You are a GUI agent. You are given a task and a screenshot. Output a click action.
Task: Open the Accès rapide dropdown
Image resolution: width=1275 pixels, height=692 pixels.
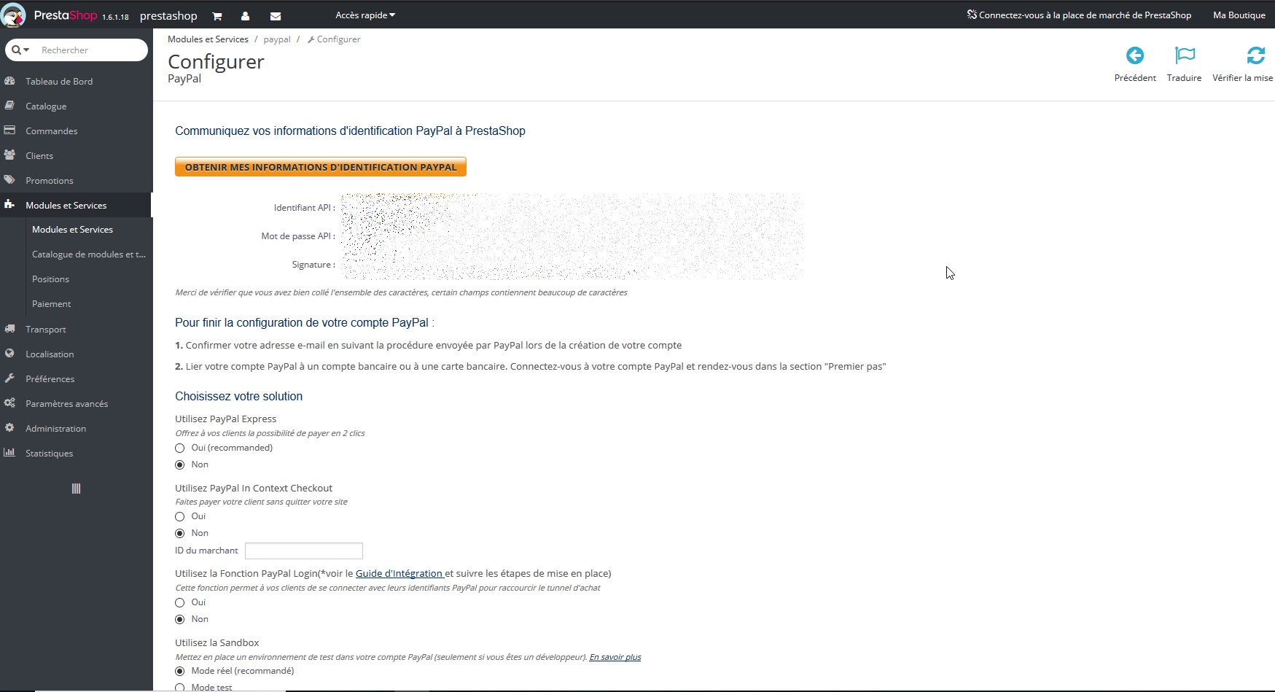[365, 15]
